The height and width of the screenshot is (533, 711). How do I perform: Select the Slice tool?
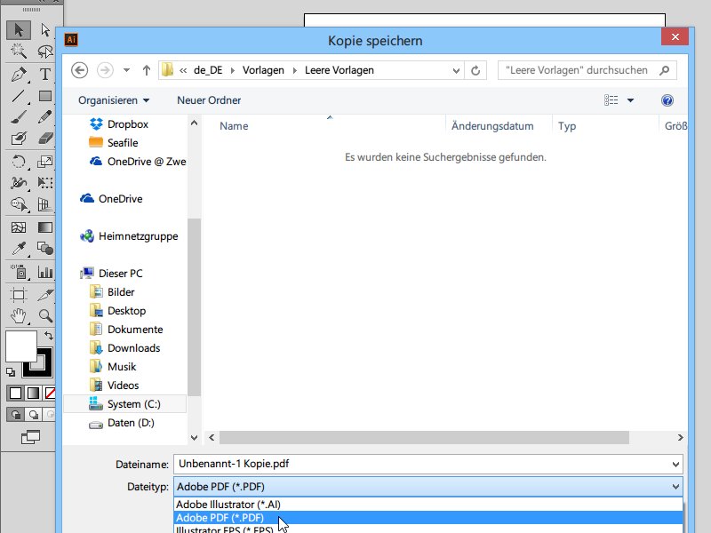44,295
